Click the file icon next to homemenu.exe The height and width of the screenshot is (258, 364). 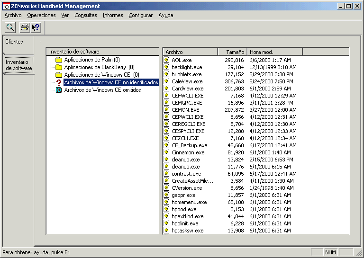pyautogui.click(x=166, y=202)
